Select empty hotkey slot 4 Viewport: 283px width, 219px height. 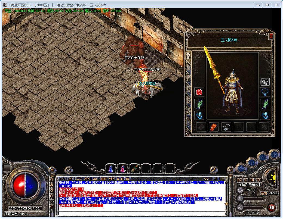tap(146, 169)
